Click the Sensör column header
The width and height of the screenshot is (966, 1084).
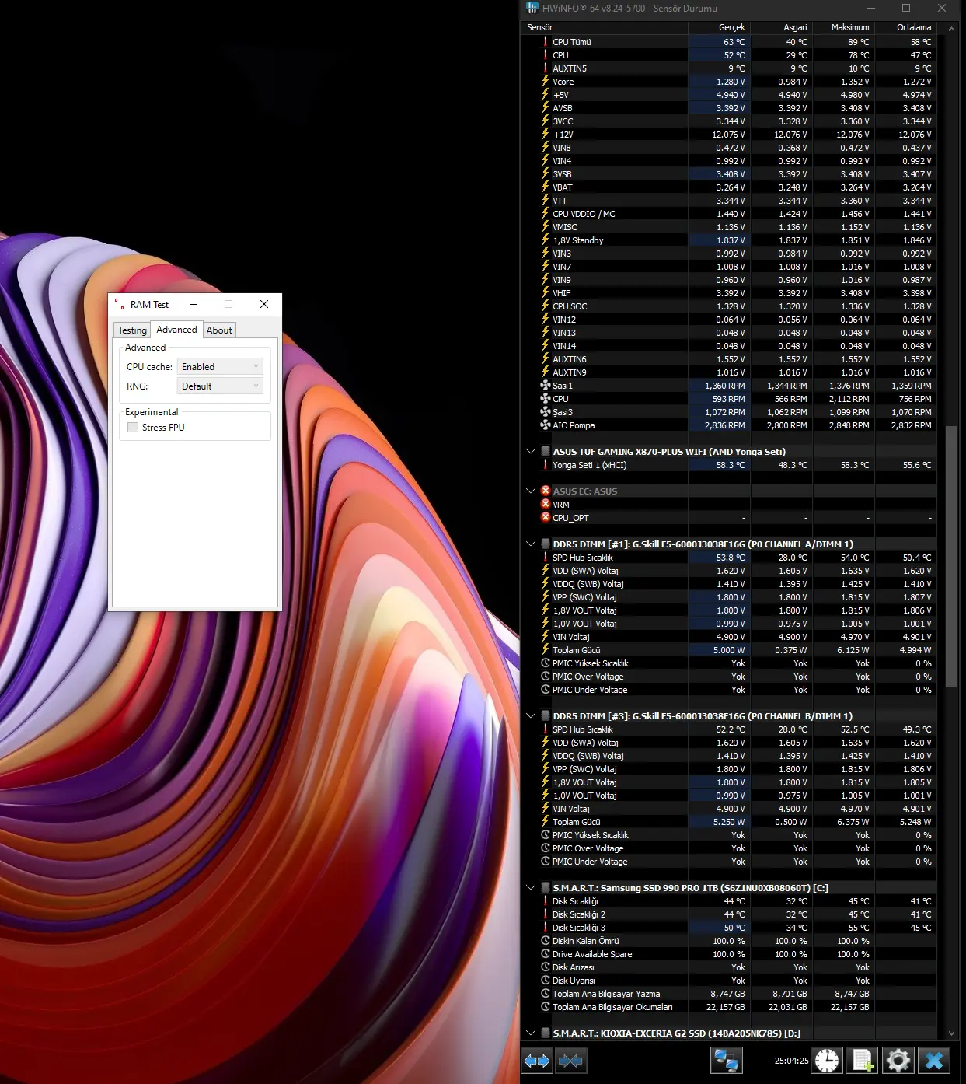(605, 27)
